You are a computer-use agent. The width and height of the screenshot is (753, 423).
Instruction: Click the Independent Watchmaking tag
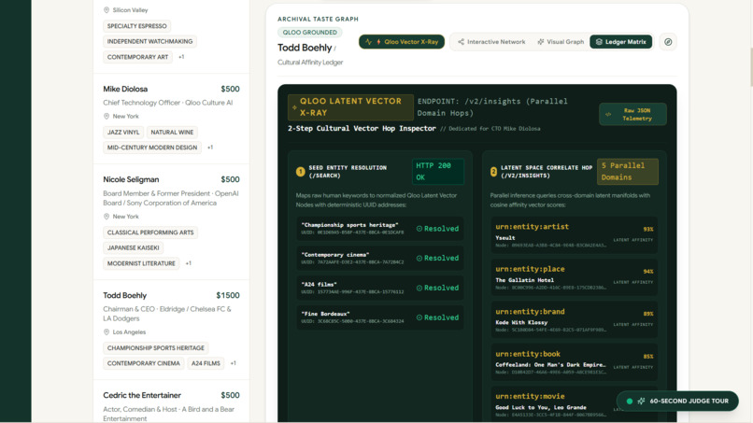point(149,41)
